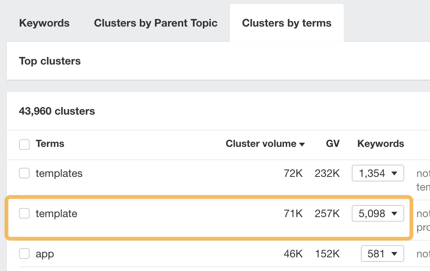The width and height of the screenshot is (430, 271).
Task: Click the Terms column header
Action: point(50,144)
